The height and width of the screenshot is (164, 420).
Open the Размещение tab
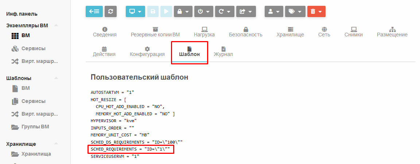point(392,32)
